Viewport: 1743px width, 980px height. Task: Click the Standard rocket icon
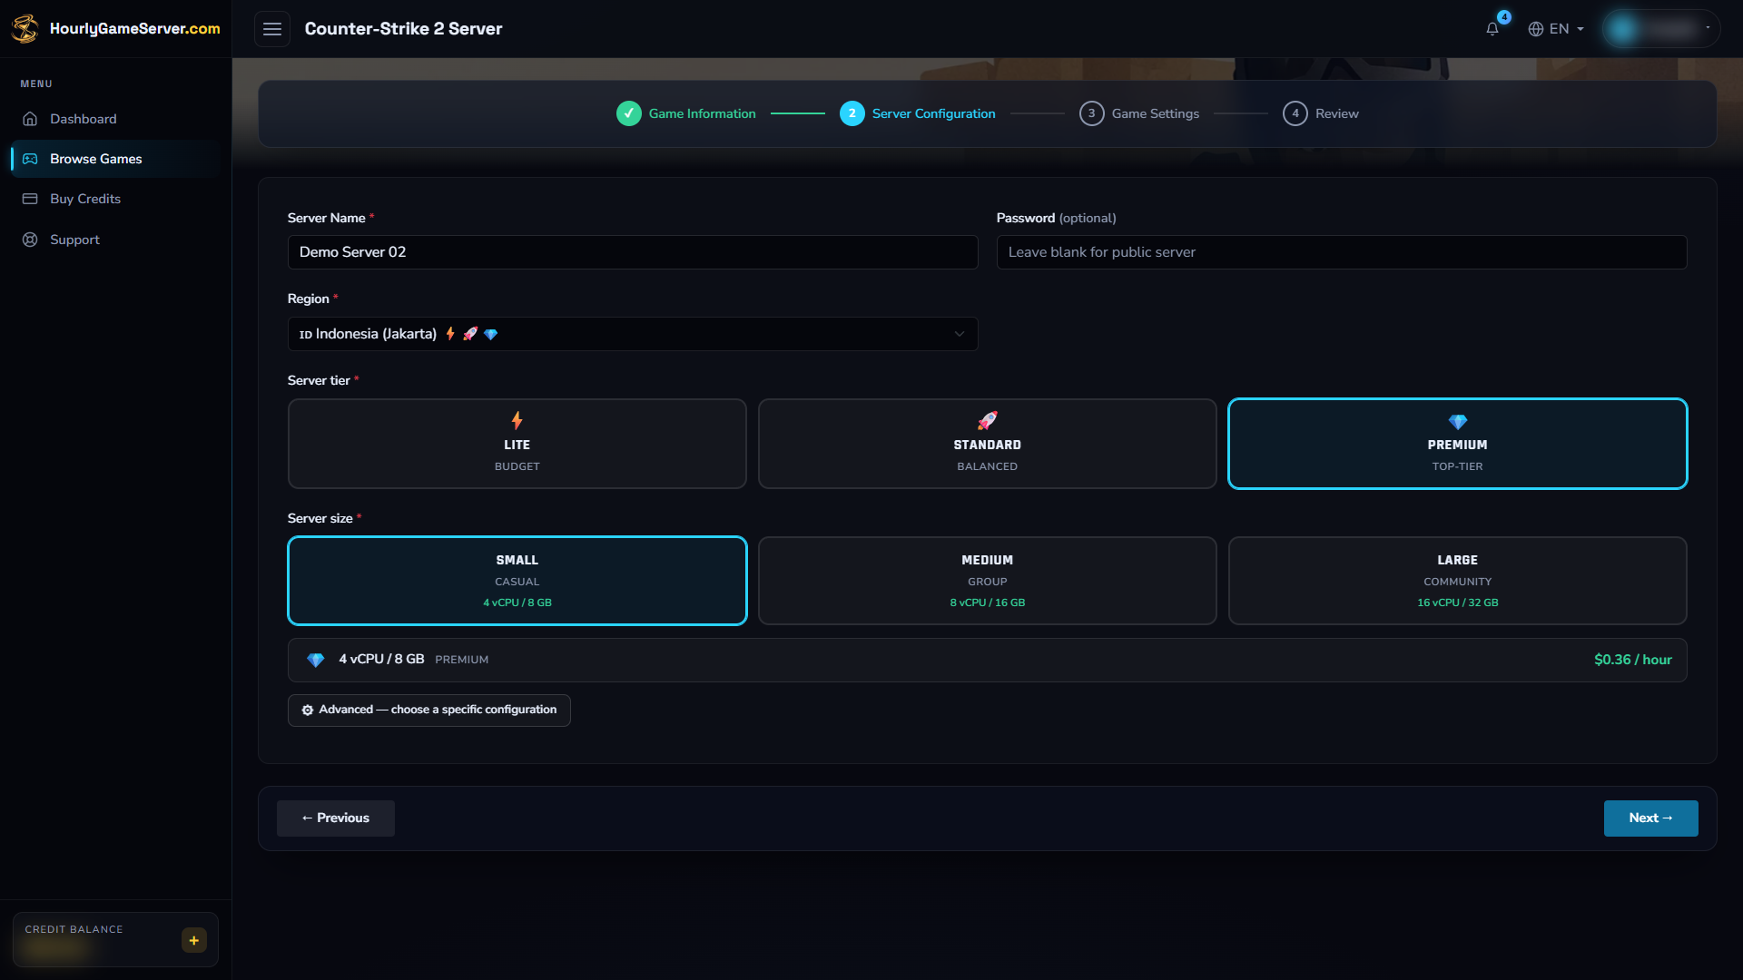pos(988,420)
